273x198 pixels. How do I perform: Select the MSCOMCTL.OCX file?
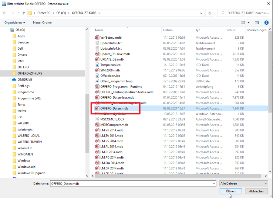[x=112, y=119]
